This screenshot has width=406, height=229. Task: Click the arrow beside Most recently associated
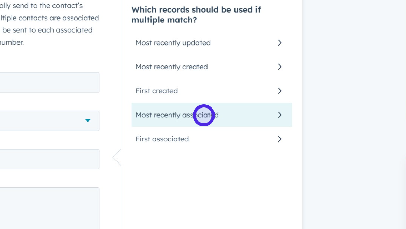pos(280,115)
